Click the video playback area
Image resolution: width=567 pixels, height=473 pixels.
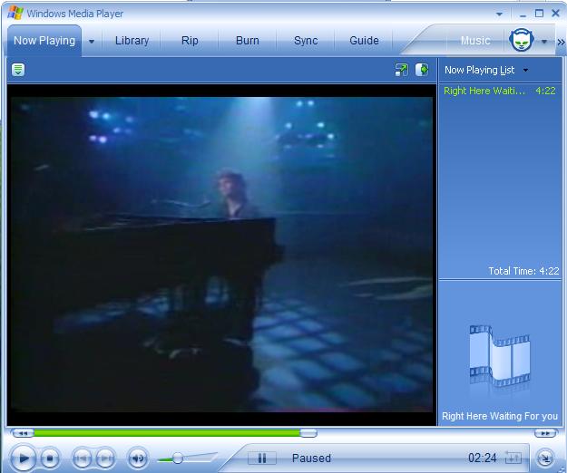click(221, 255)
